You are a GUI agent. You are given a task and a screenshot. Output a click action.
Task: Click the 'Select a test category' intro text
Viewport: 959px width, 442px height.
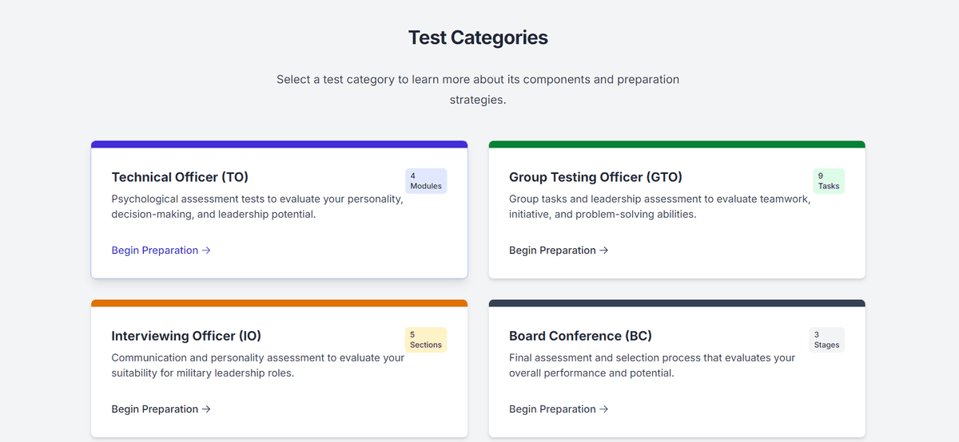click(478, 90)
